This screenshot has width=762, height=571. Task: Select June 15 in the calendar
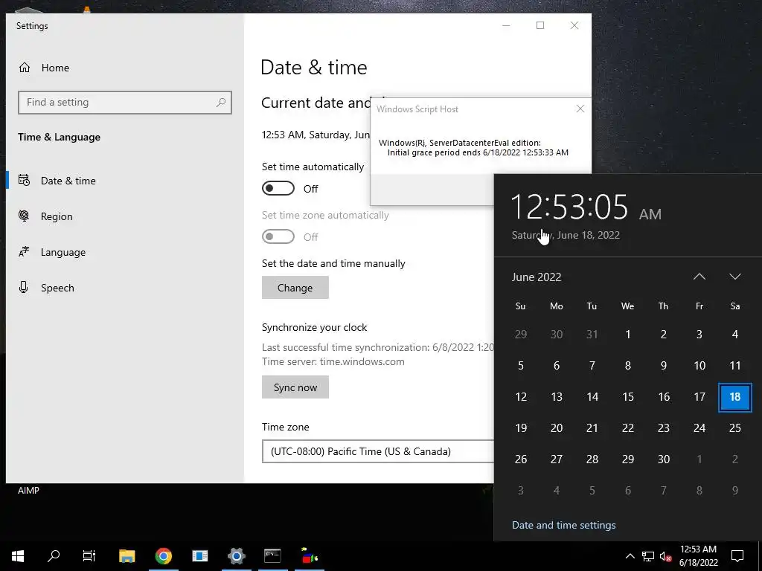coord(628,397)
